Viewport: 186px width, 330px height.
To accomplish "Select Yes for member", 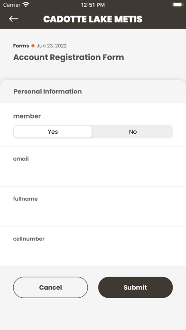I will (x=53, y=132).
